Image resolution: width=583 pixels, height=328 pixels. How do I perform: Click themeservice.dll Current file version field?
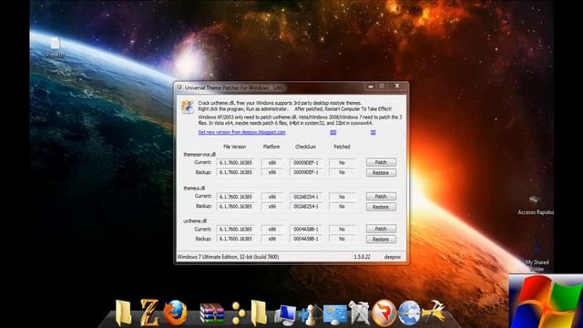(x=235, y=162)
